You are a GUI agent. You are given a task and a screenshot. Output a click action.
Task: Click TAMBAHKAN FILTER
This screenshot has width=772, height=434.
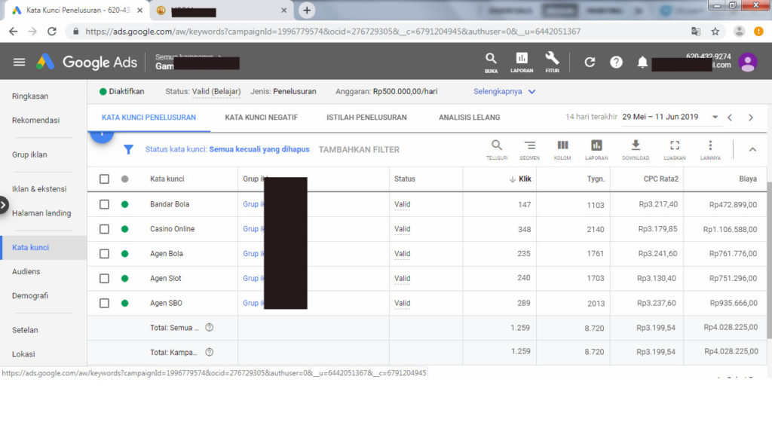coord(359,150)
